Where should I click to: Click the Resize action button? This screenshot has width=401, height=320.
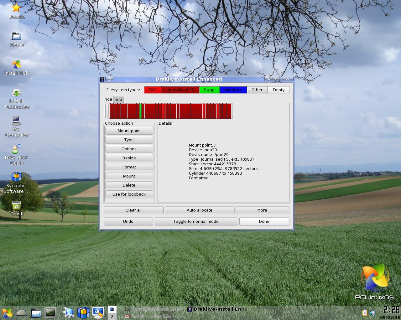pyautogui.click(x=129, y=158)
